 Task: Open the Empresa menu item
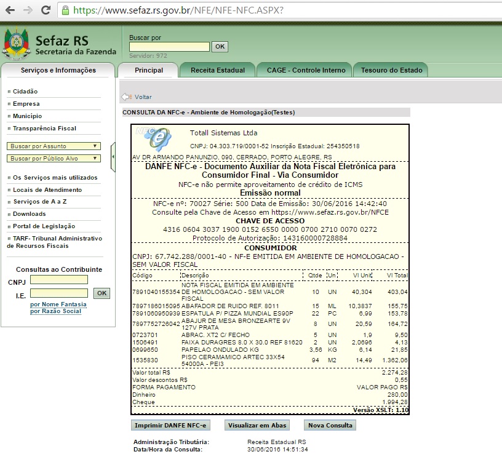coord(26,104)
